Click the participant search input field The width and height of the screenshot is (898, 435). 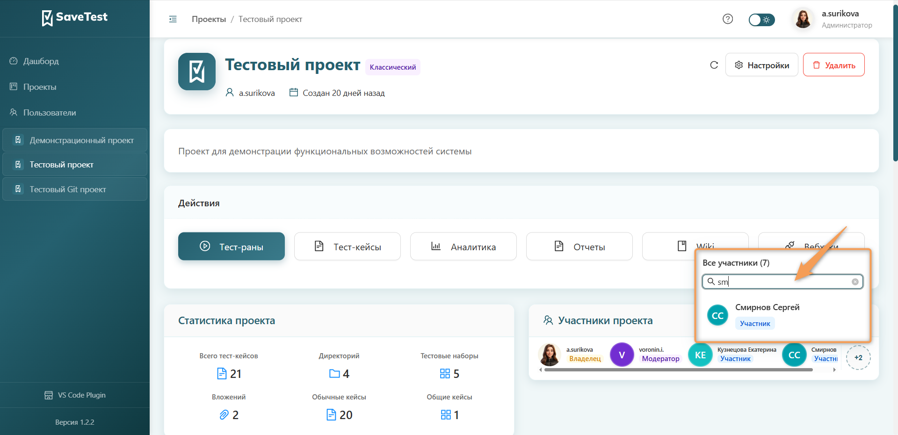(782, 282)
